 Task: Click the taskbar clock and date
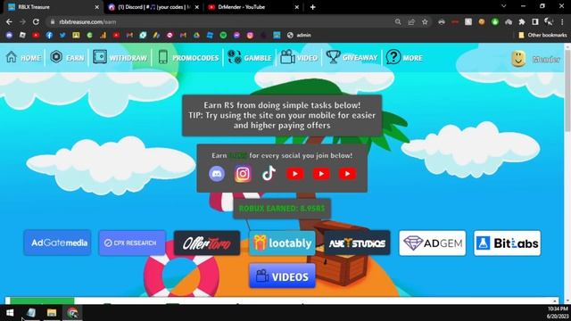tap(557, 313)
